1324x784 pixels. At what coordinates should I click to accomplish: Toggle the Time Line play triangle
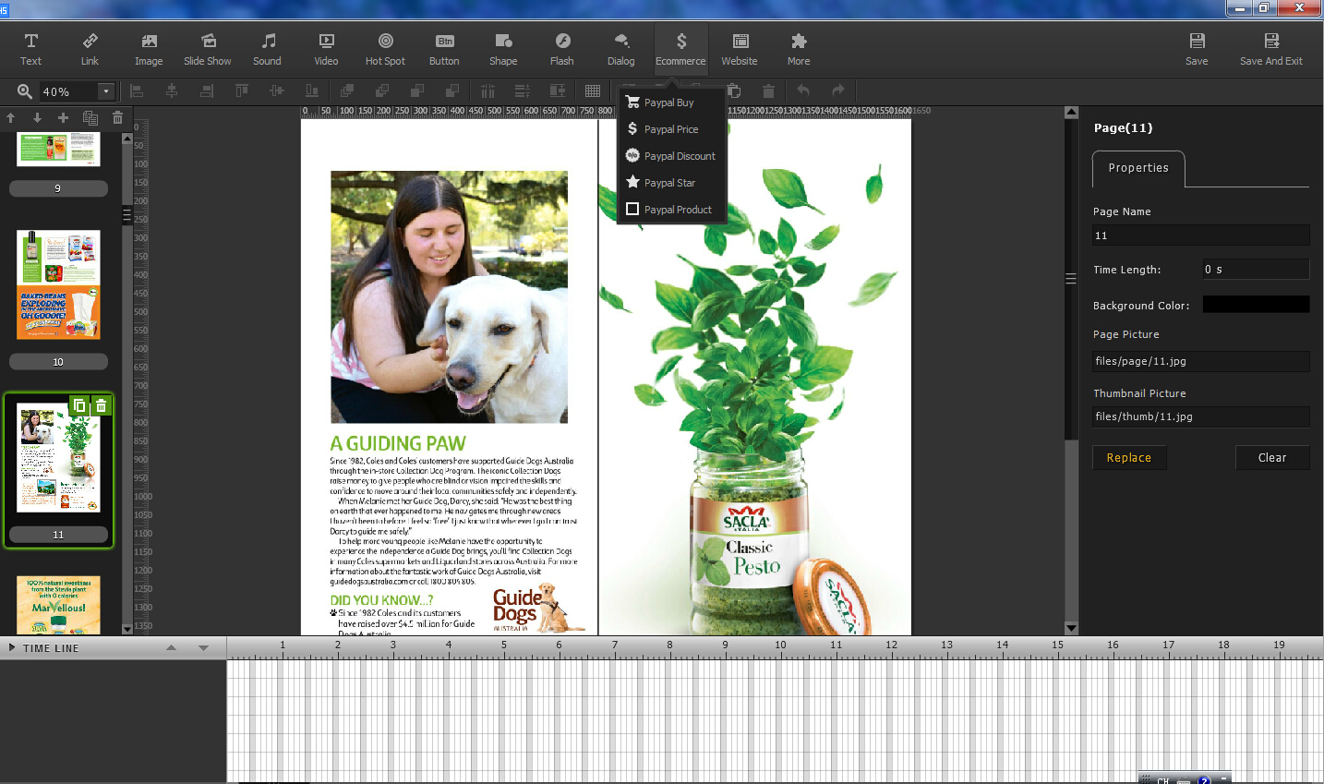click(12, 648)
